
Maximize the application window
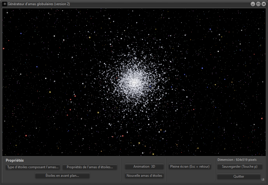pyautogui.click(x=258, y=4)
